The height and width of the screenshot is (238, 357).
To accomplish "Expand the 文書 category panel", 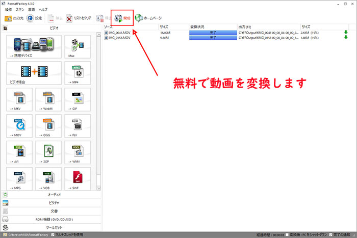I will [x=51, y=211].
